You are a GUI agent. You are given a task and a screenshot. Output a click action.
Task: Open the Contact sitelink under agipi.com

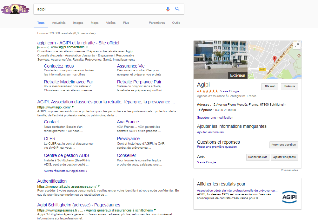[x=51, y=122]
